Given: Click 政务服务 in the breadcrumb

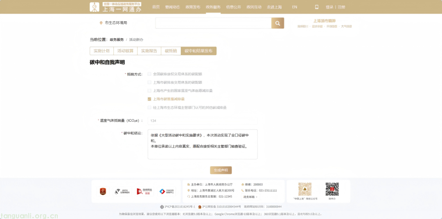Looking at the screenshot, I should (117, 40).
